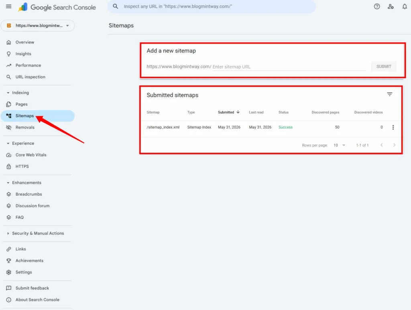Click discovered pages value 50
This screenshot has height=310, width=411.
click(337, 127)
